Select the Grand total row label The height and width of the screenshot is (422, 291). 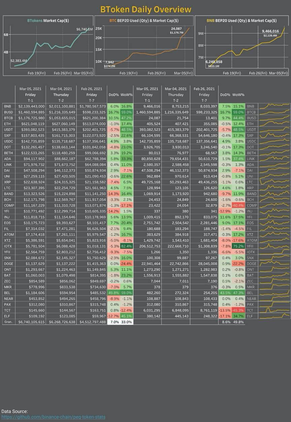click(8, 322)
